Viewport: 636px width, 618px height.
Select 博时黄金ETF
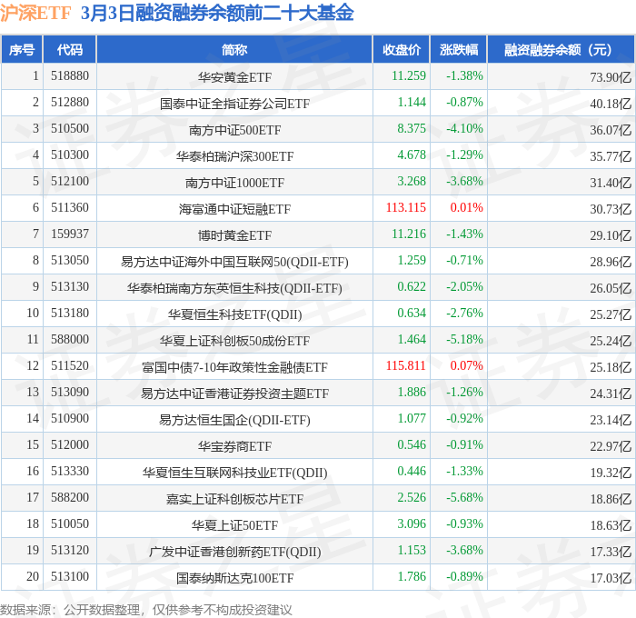click(234, 235)
